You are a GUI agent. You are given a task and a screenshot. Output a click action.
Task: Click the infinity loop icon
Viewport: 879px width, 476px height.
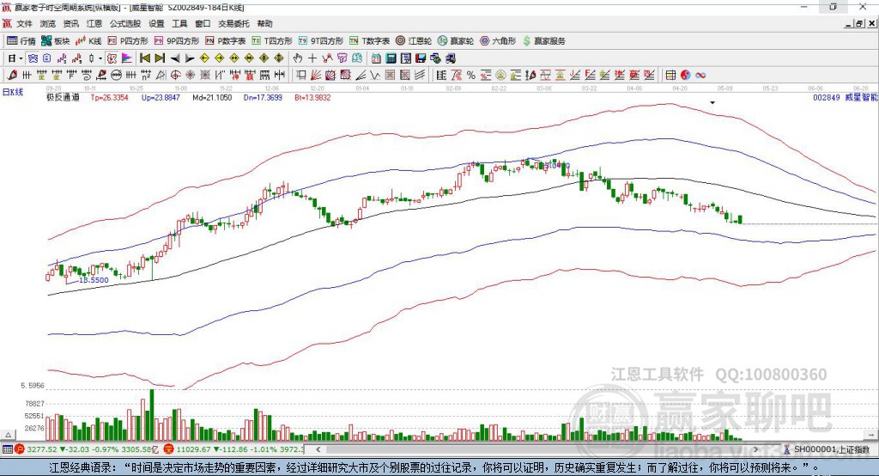[700, 76]
